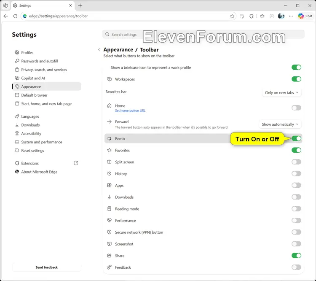
Task: Turn on the Screenshot button toggle
Action: coord(296,244)
